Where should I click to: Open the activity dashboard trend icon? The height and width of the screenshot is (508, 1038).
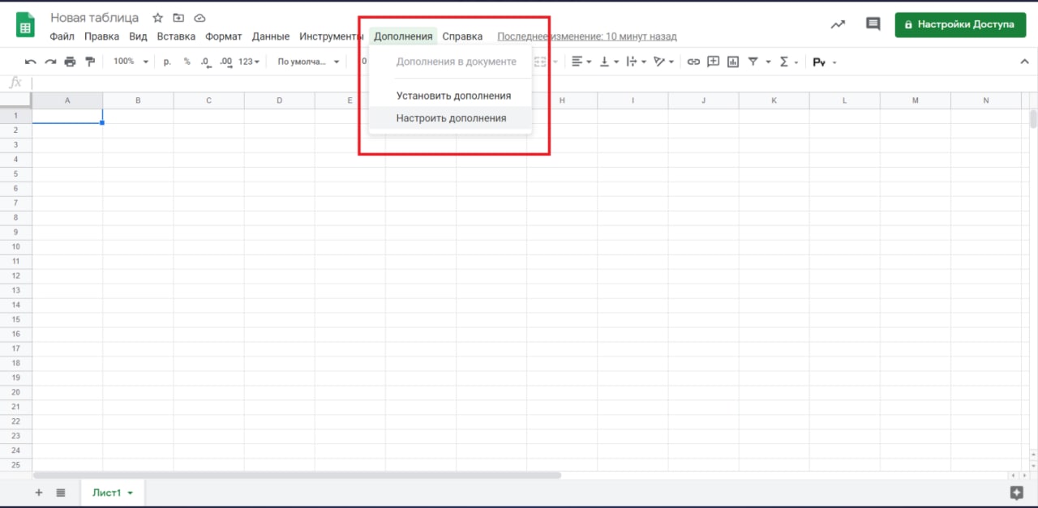pyautogui.click(x=838, y=24)
